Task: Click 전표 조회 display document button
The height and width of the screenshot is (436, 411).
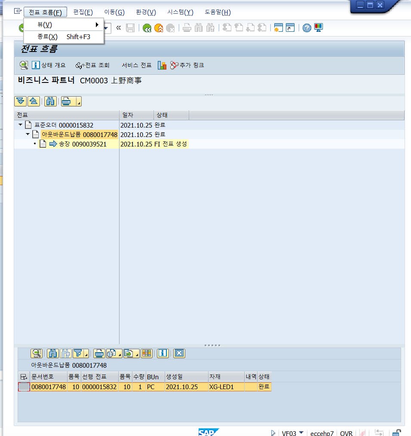Action: click(93, 65)
